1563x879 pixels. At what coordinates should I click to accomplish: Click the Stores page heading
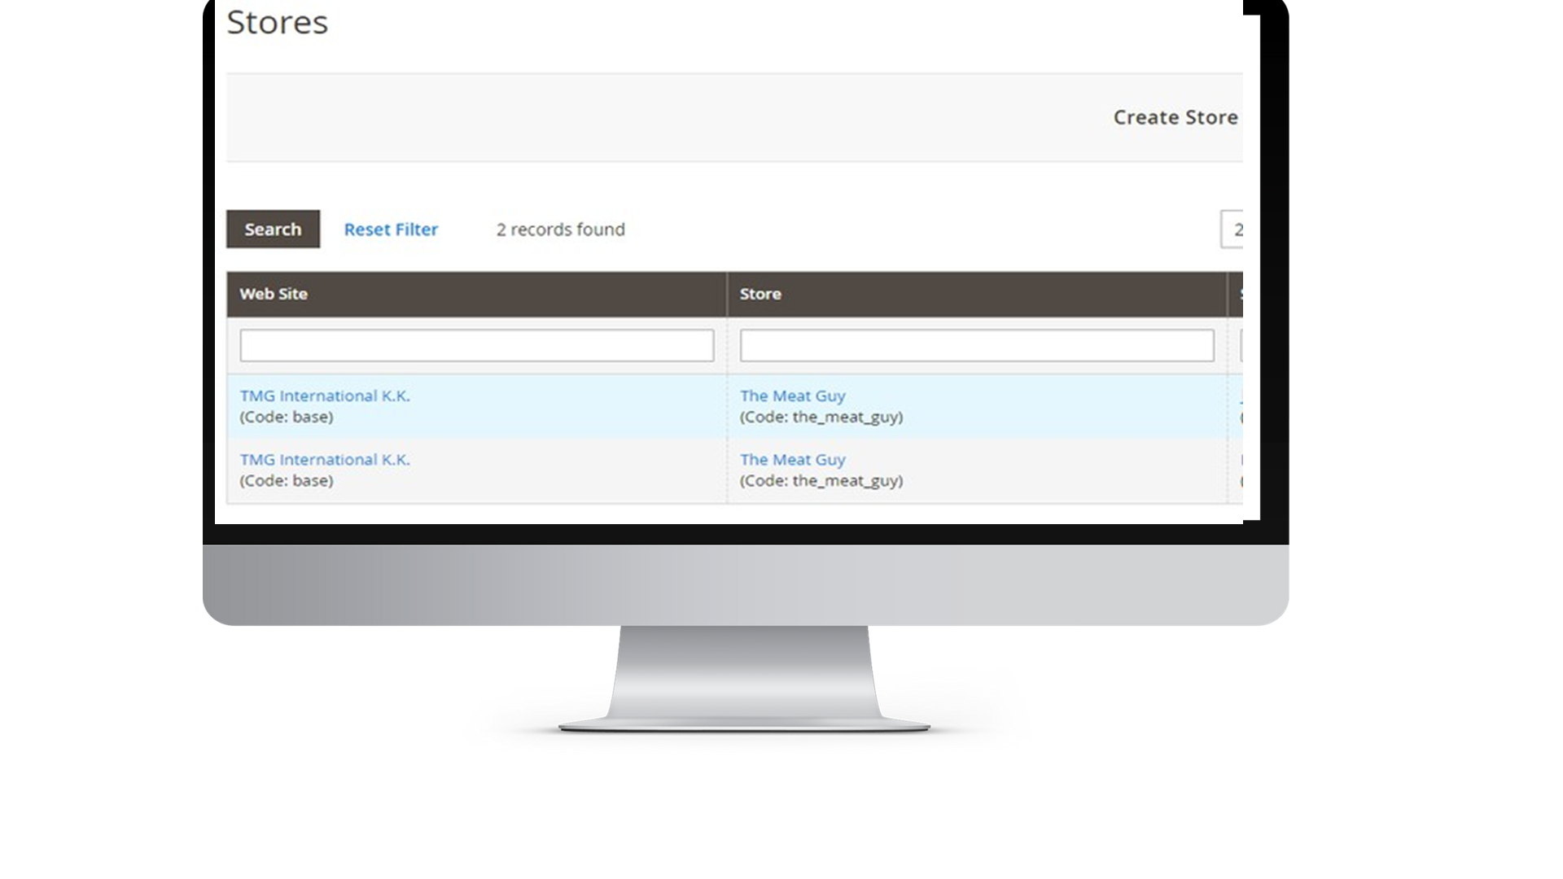point(277,22)
